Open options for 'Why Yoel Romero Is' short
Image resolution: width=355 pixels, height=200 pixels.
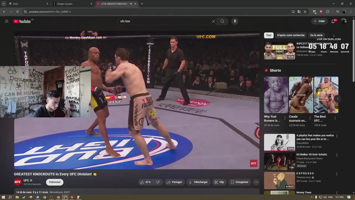(285, 118)
